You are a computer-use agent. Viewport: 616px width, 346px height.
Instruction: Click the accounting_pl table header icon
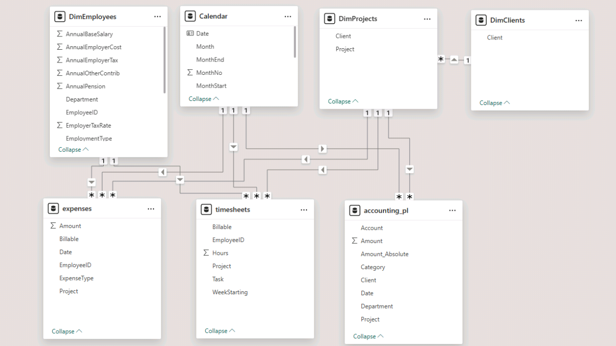click(355, 211)
